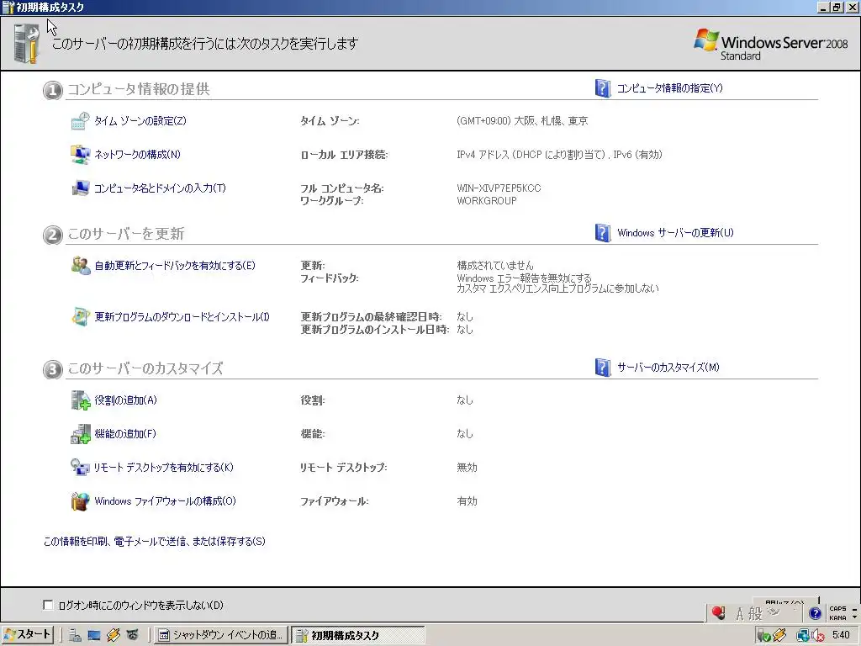Image resolution: width=861 pixels, height=646 pixels.
Task: Click the raccoon face quick launch icon
Action: coord(132,635)
